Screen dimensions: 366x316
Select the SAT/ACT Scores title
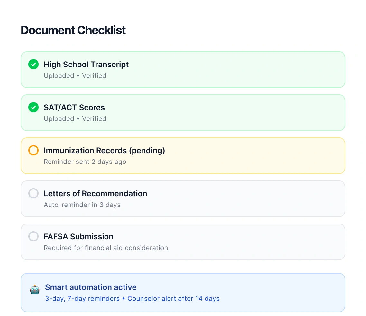[74, 108]
